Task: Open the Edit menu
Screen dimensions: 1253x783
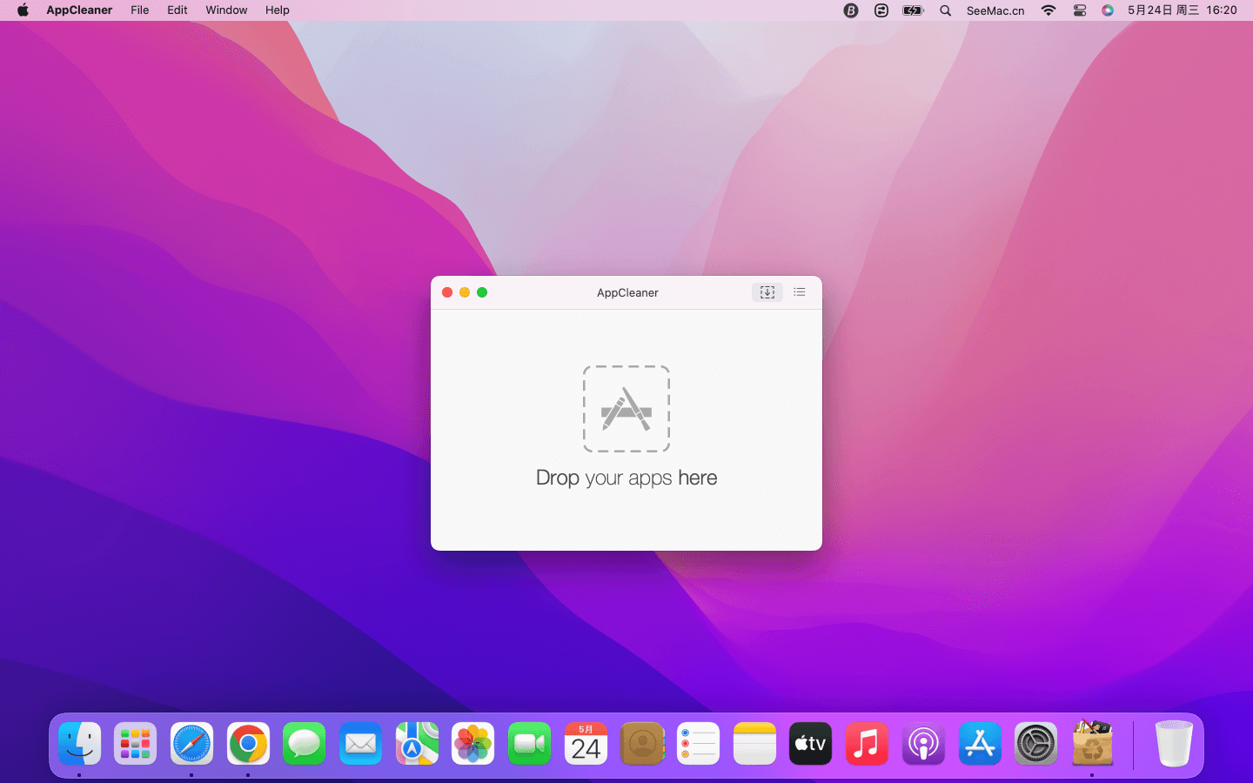Action: pyautogui.click(x=178, y=10)
